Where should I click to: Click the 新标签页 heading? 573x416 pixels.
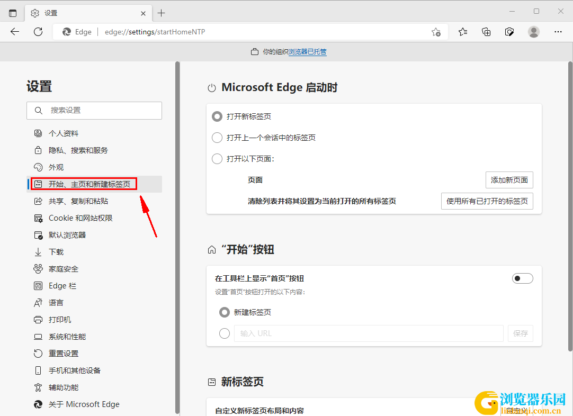[243, 382]
